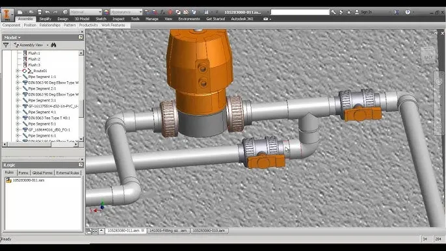Viewport: 446px width, 251px height.
Task: Click the fx Parameters icon
Action: pyautogui.click(x=163, y=12)
